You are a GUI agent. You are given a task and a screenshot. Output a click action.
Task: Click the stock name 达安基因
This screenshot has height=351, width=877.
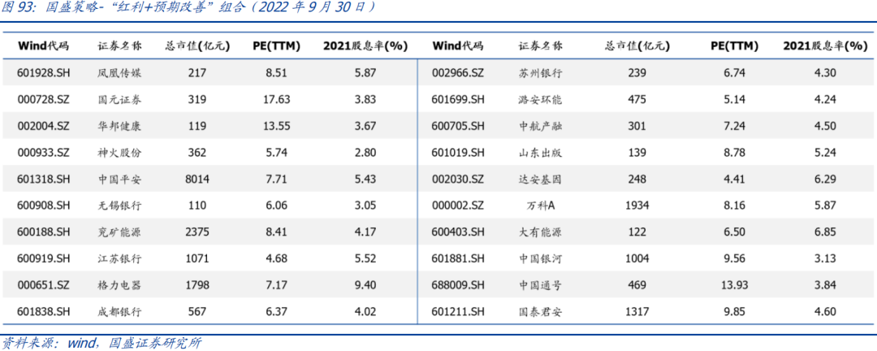(540, 179)
